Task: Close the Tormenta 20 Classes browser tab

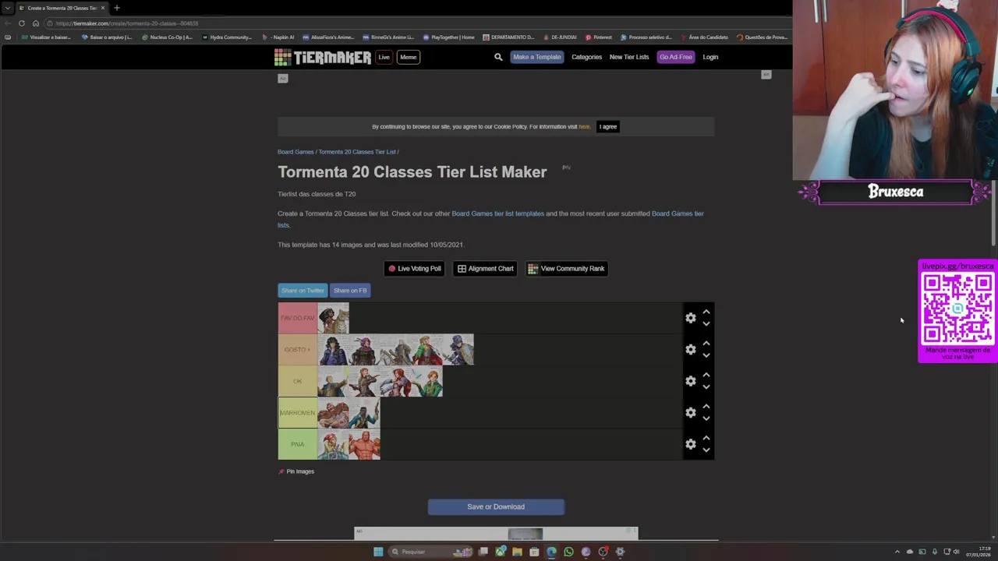Action: 102,8
